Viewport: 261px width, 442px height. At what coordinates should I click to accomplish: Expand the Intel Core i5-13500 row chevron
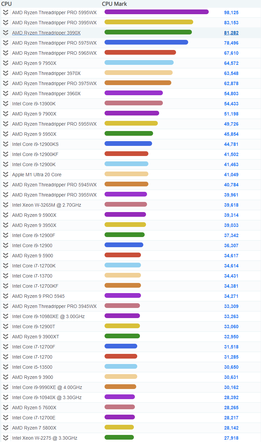5,367
